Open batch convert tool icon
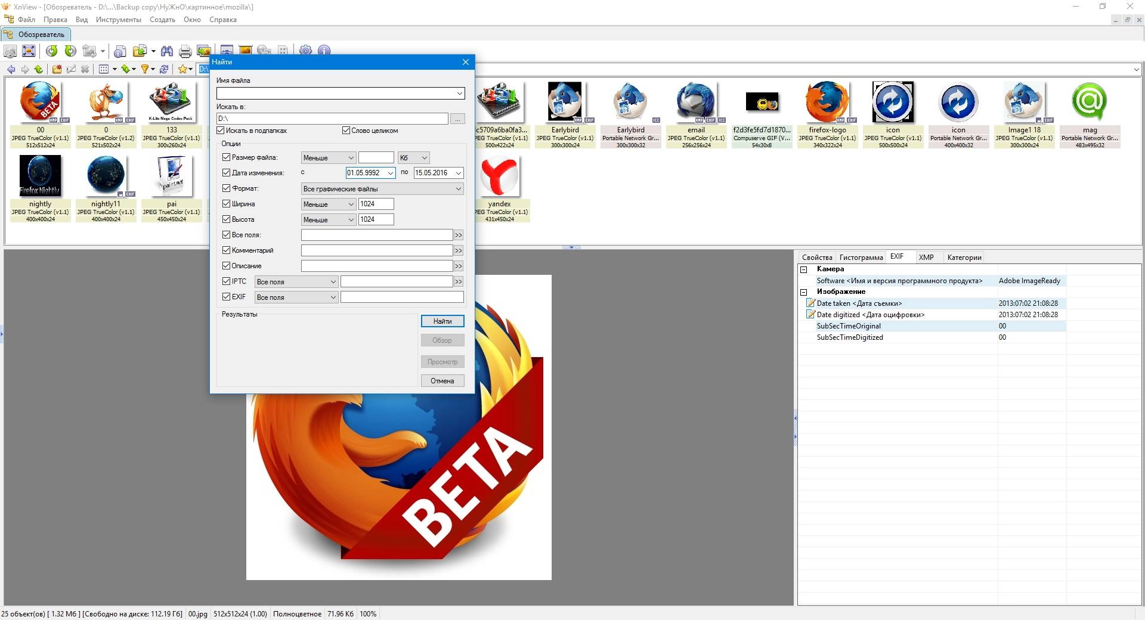Image resolution: width=1145 pixels, height=620 pixels. pyautogui.click(x=204, y=51)
